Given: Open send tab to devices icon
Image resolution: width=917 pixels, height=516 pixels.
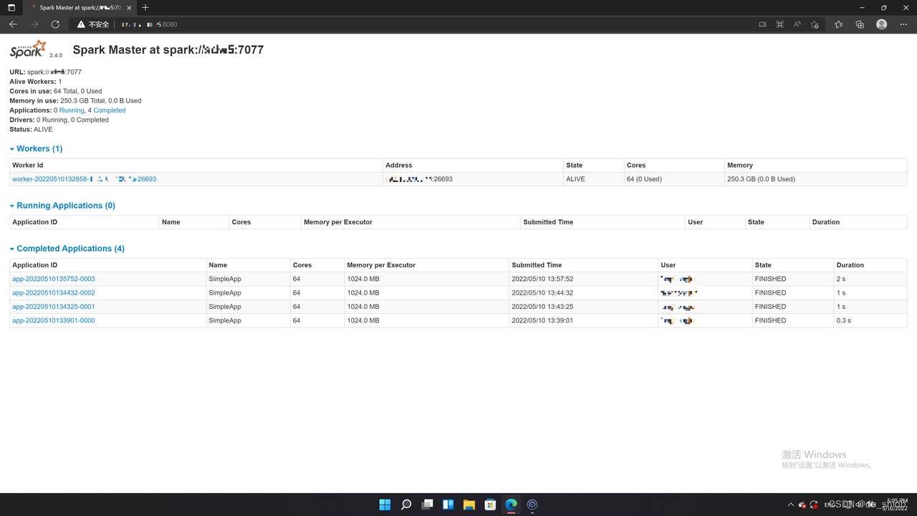Looking at the screenshot, I should coord(762,24).
